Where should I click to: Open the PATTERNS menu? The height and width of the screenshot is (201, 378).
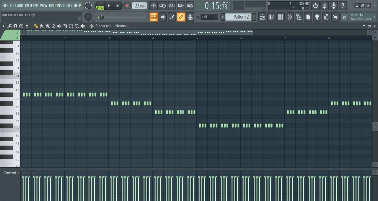[32, 5]
